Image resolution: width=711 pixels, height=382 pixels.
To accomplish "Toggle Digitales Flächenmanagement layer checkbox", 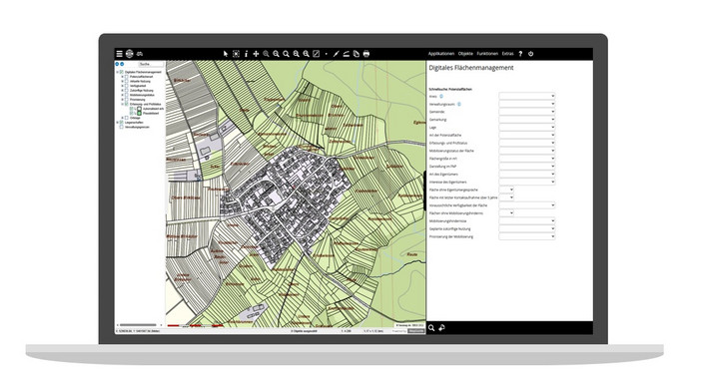I will (121, 72).
